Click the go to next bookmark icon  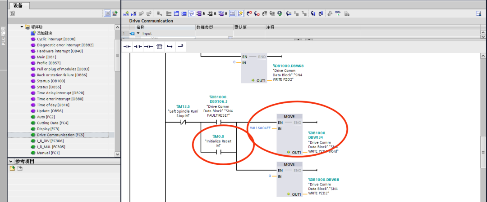[x=313, y=13]
